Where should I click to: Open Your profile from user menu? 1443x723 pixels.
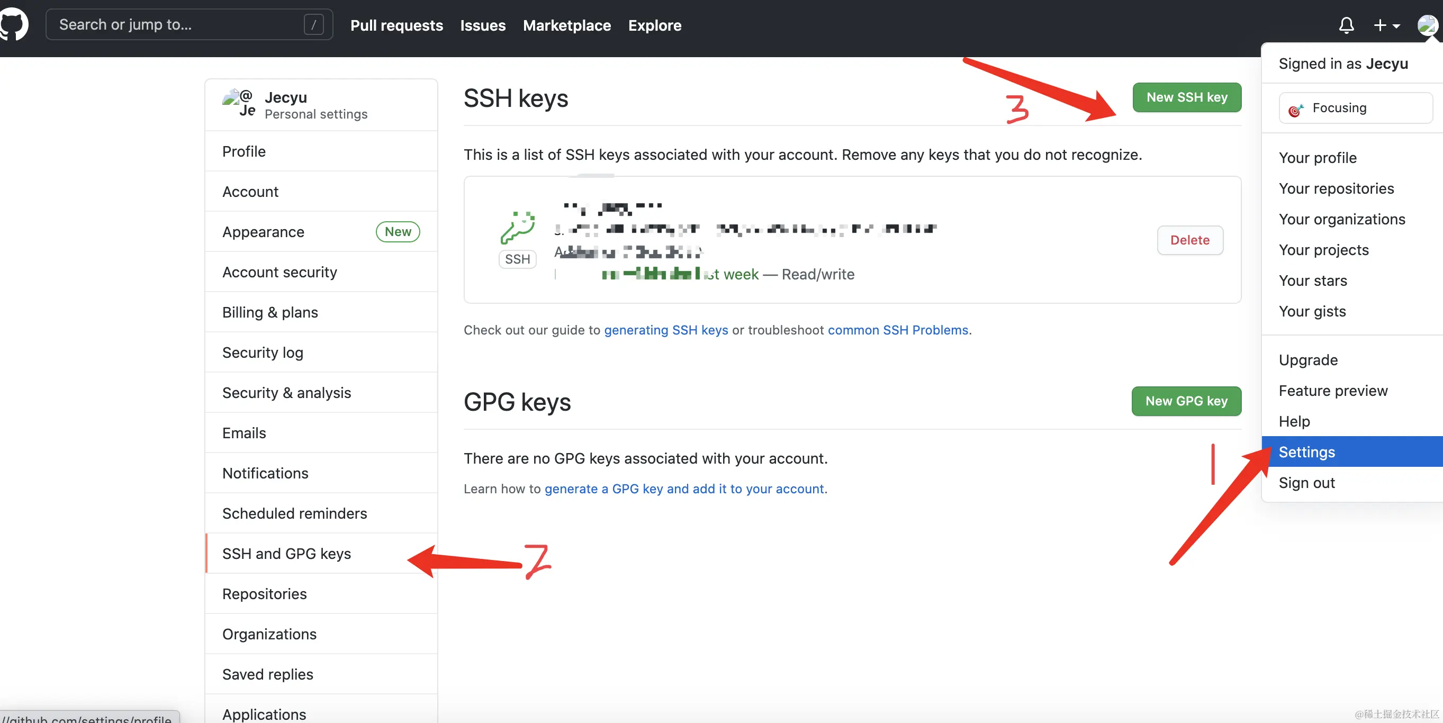1352,158
